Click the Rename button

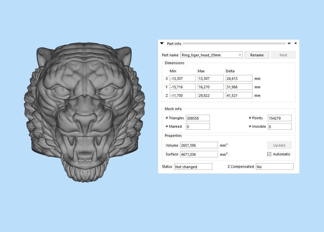coord(257,55)
